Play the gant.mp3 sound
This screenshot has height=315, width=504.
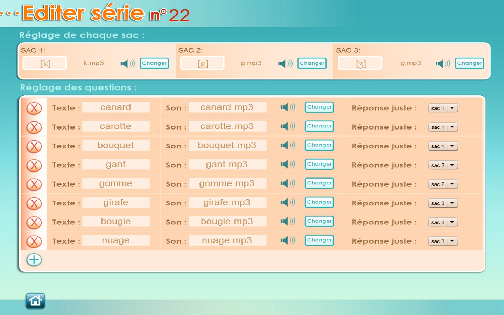pos(288,164)
